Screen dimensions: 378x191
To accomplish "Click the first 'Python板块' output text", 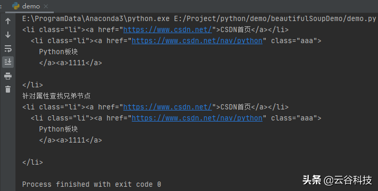I will (59, 52).
